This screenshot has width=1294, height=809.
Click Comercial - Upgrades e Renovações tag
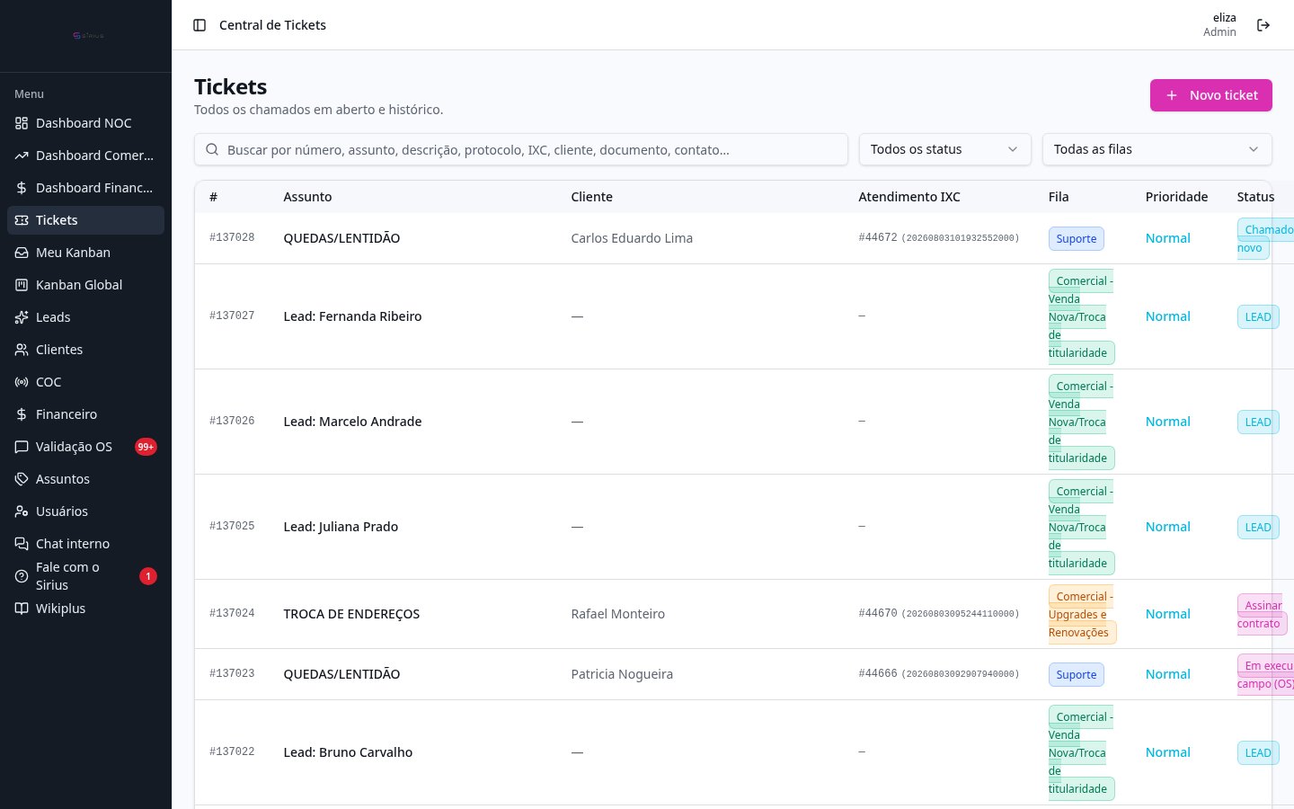[x=1082, y=614]
